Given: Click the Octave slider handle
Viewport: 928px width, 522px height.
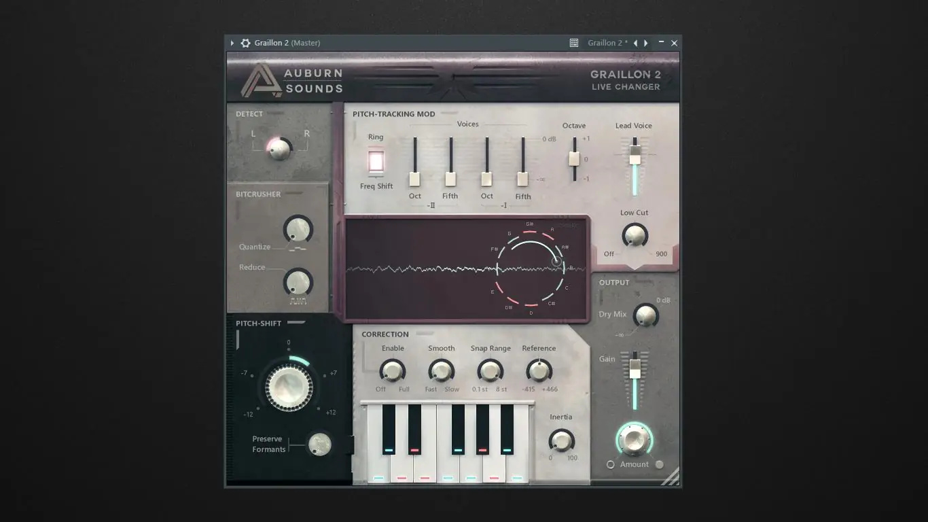Looking at the screenshot, I should tap(574, 158).
